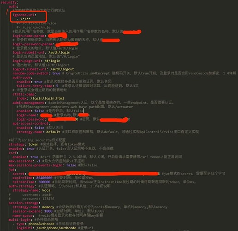The width and height of the screenshot is (238, 231).
Task: Click refreshTime value 300000
Action: (x=44, y=182)
